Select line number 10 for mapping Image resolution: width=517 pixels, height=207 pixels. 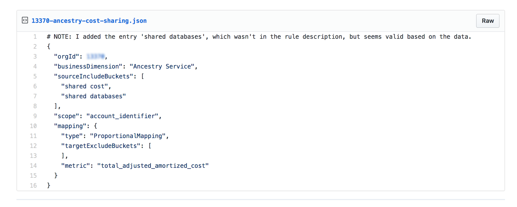tap(33, 126)
